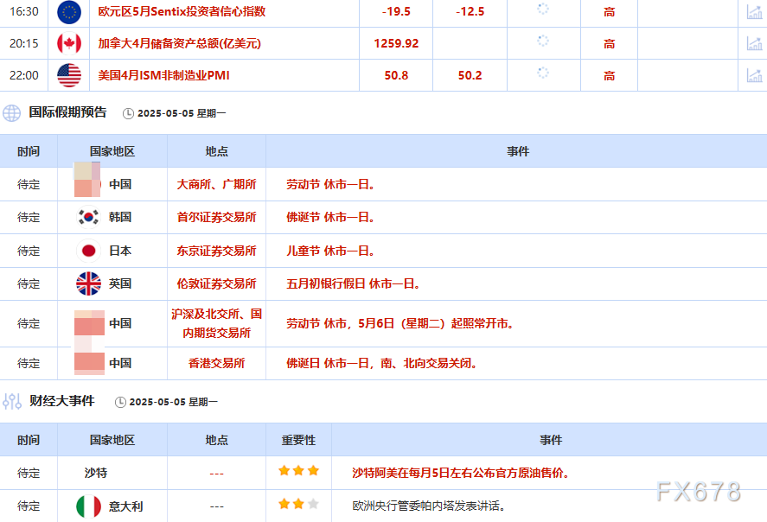Click the globe icon beside 国际假期预告
This screenshot has width=767, height=522.
coord(10,112)
